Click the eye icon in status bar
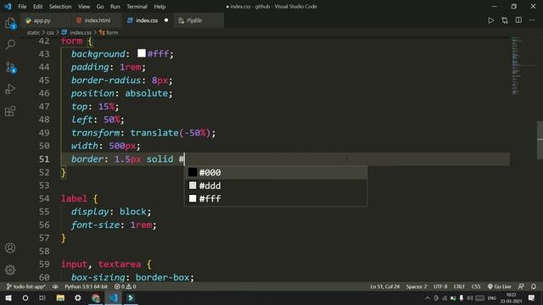This screenshot has height=305, width=543. [55, 286]
